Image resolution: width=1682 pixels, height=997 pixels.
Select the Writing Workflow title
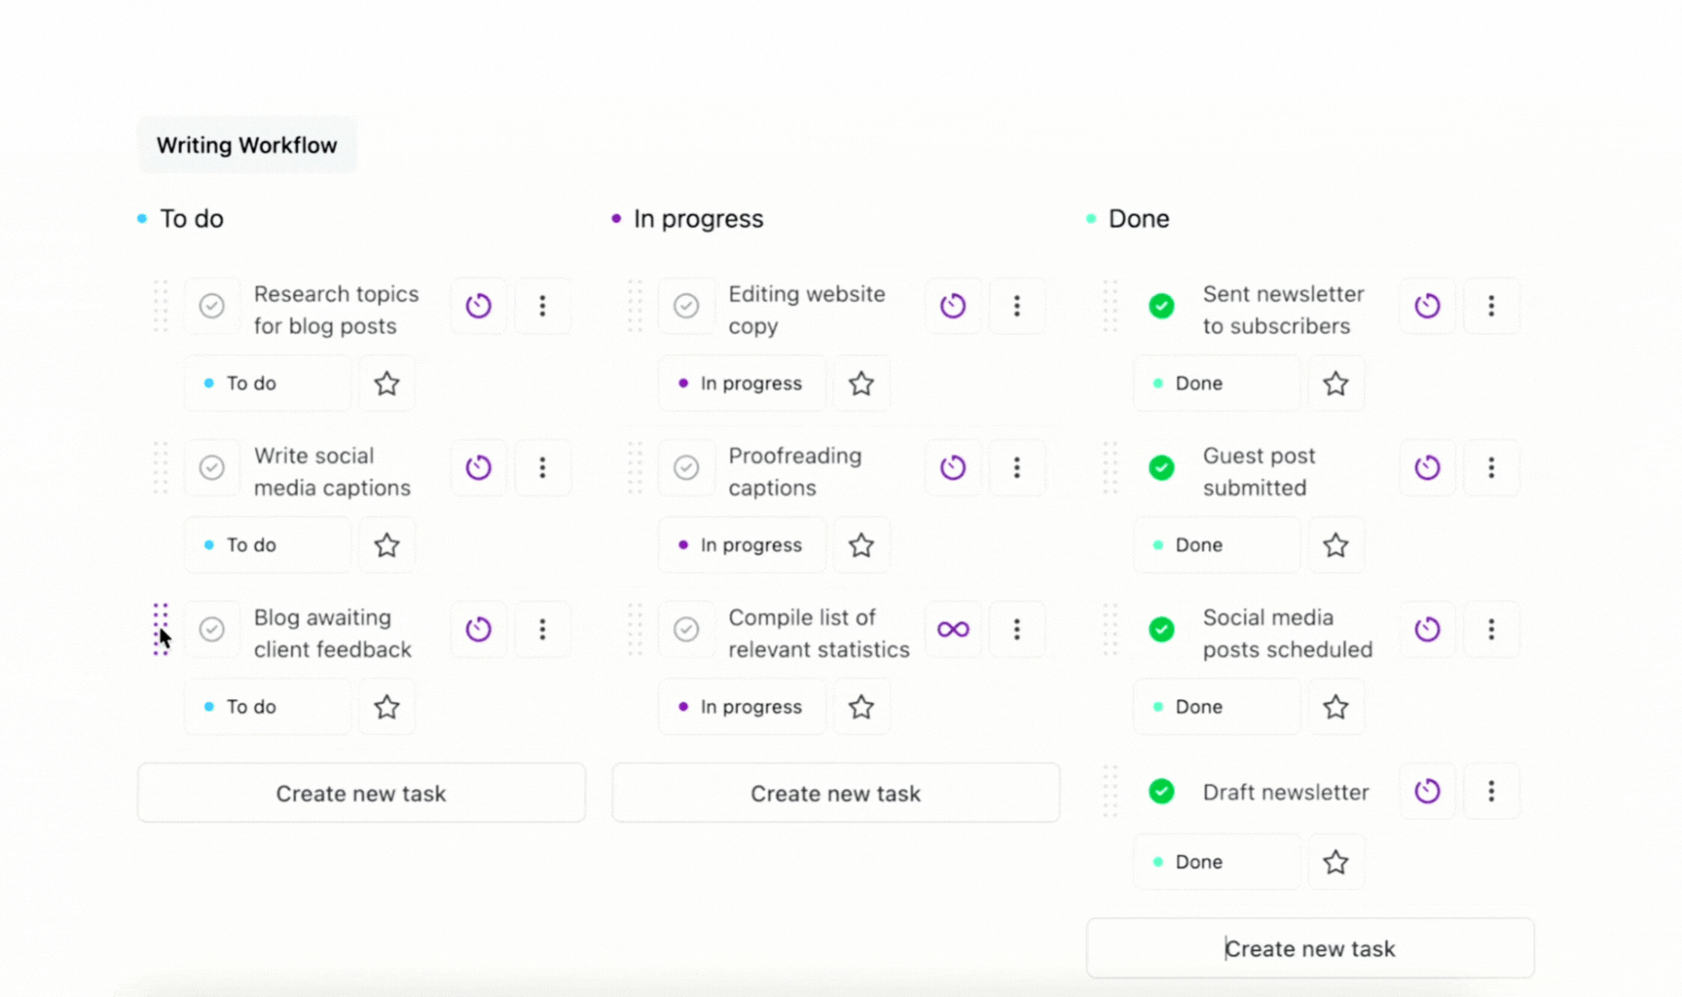(x=247, y=145)
